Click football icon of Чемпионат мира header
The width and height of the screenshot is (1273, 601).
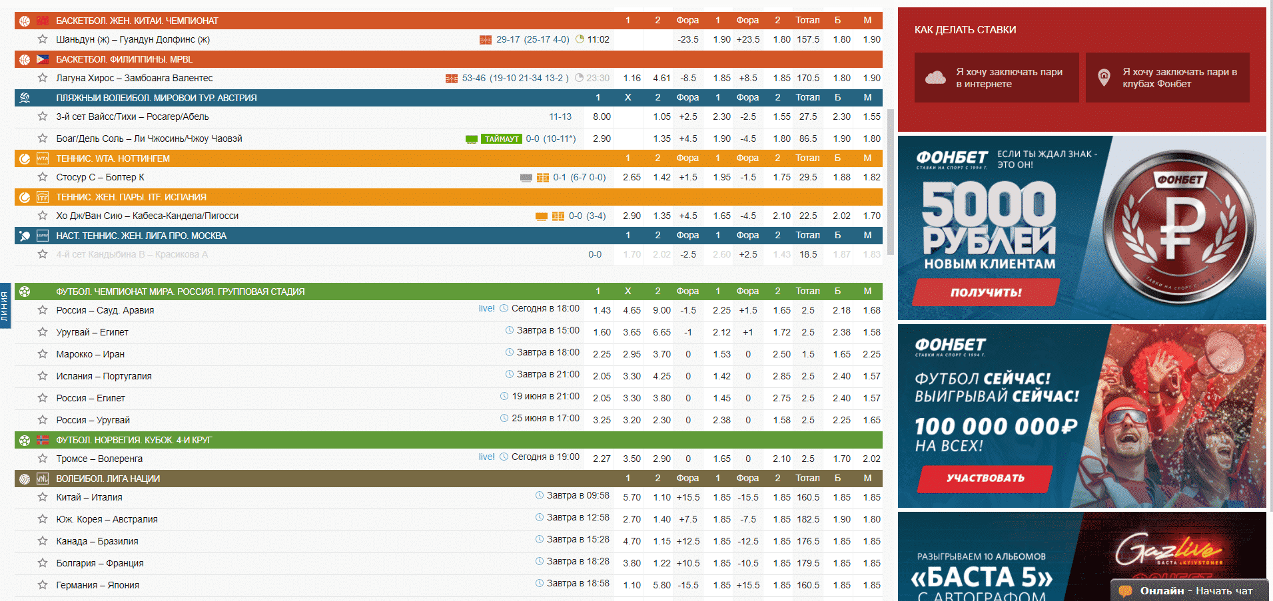click(x=25, y=292)
